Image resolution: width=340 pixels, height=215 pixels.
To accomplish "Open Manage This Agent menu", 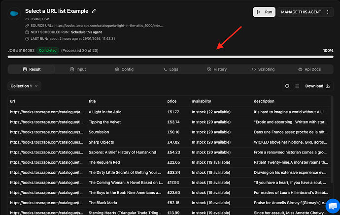I will point(301,12).
